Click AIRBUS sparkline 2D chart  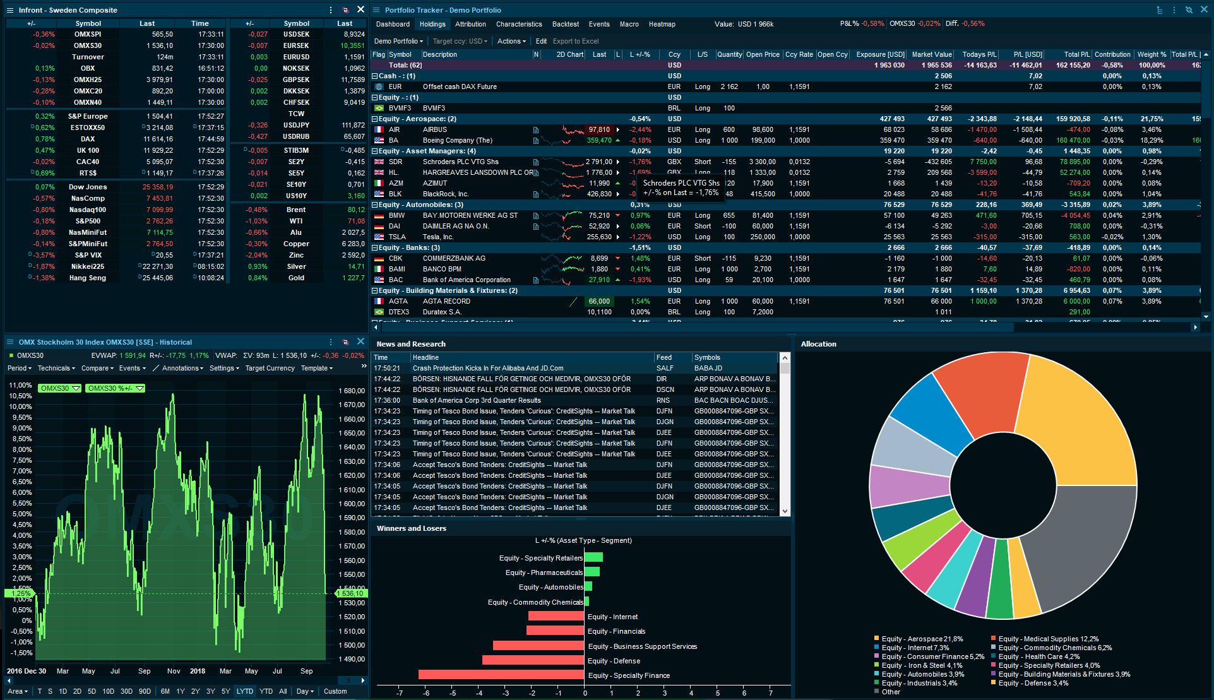pyautogui.click(x=573, y=130)
